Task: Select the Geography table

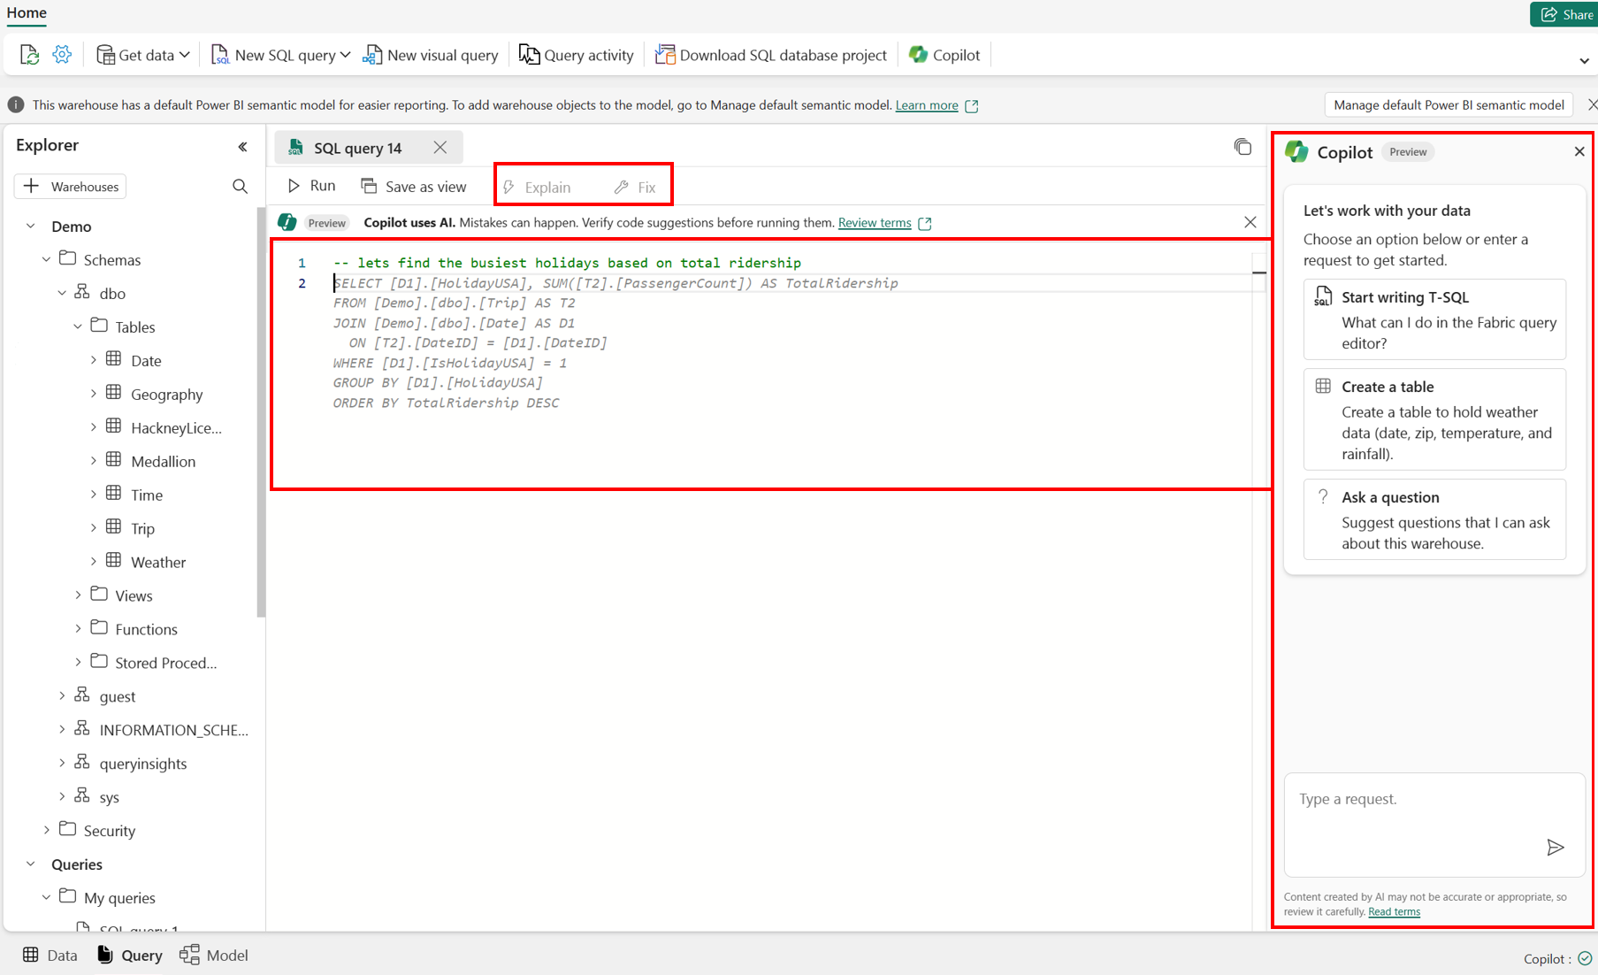Action: coord(166,394)
